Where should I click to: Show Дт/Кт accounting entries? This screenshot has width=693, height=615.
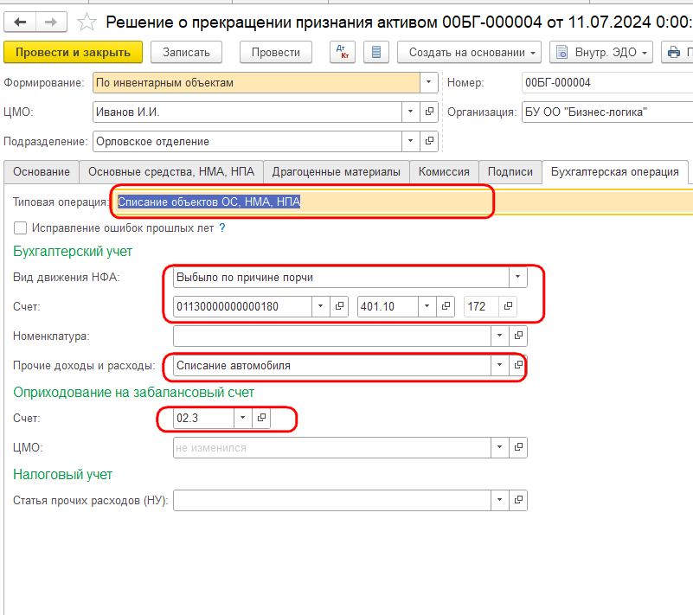[x=343, y=52]
